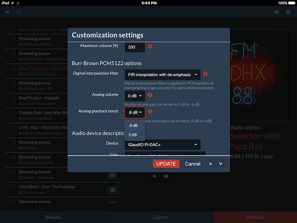The image size is (297, 223).
Task: Select LIVE - M2J playlist item
Action: click(36, 130)
